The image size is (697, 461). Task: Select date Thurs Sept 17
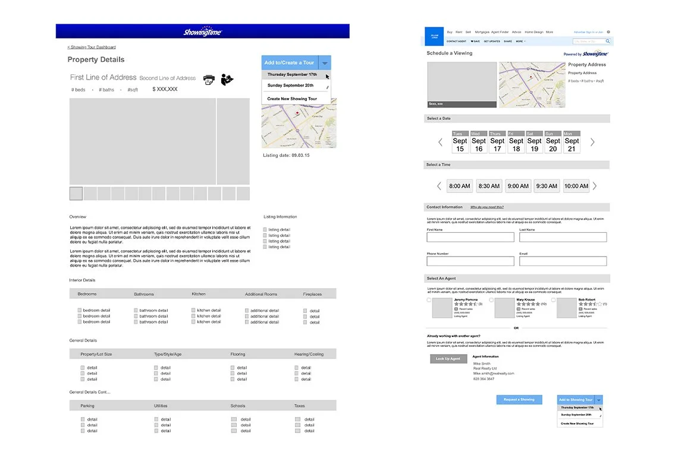click(497, 142)
